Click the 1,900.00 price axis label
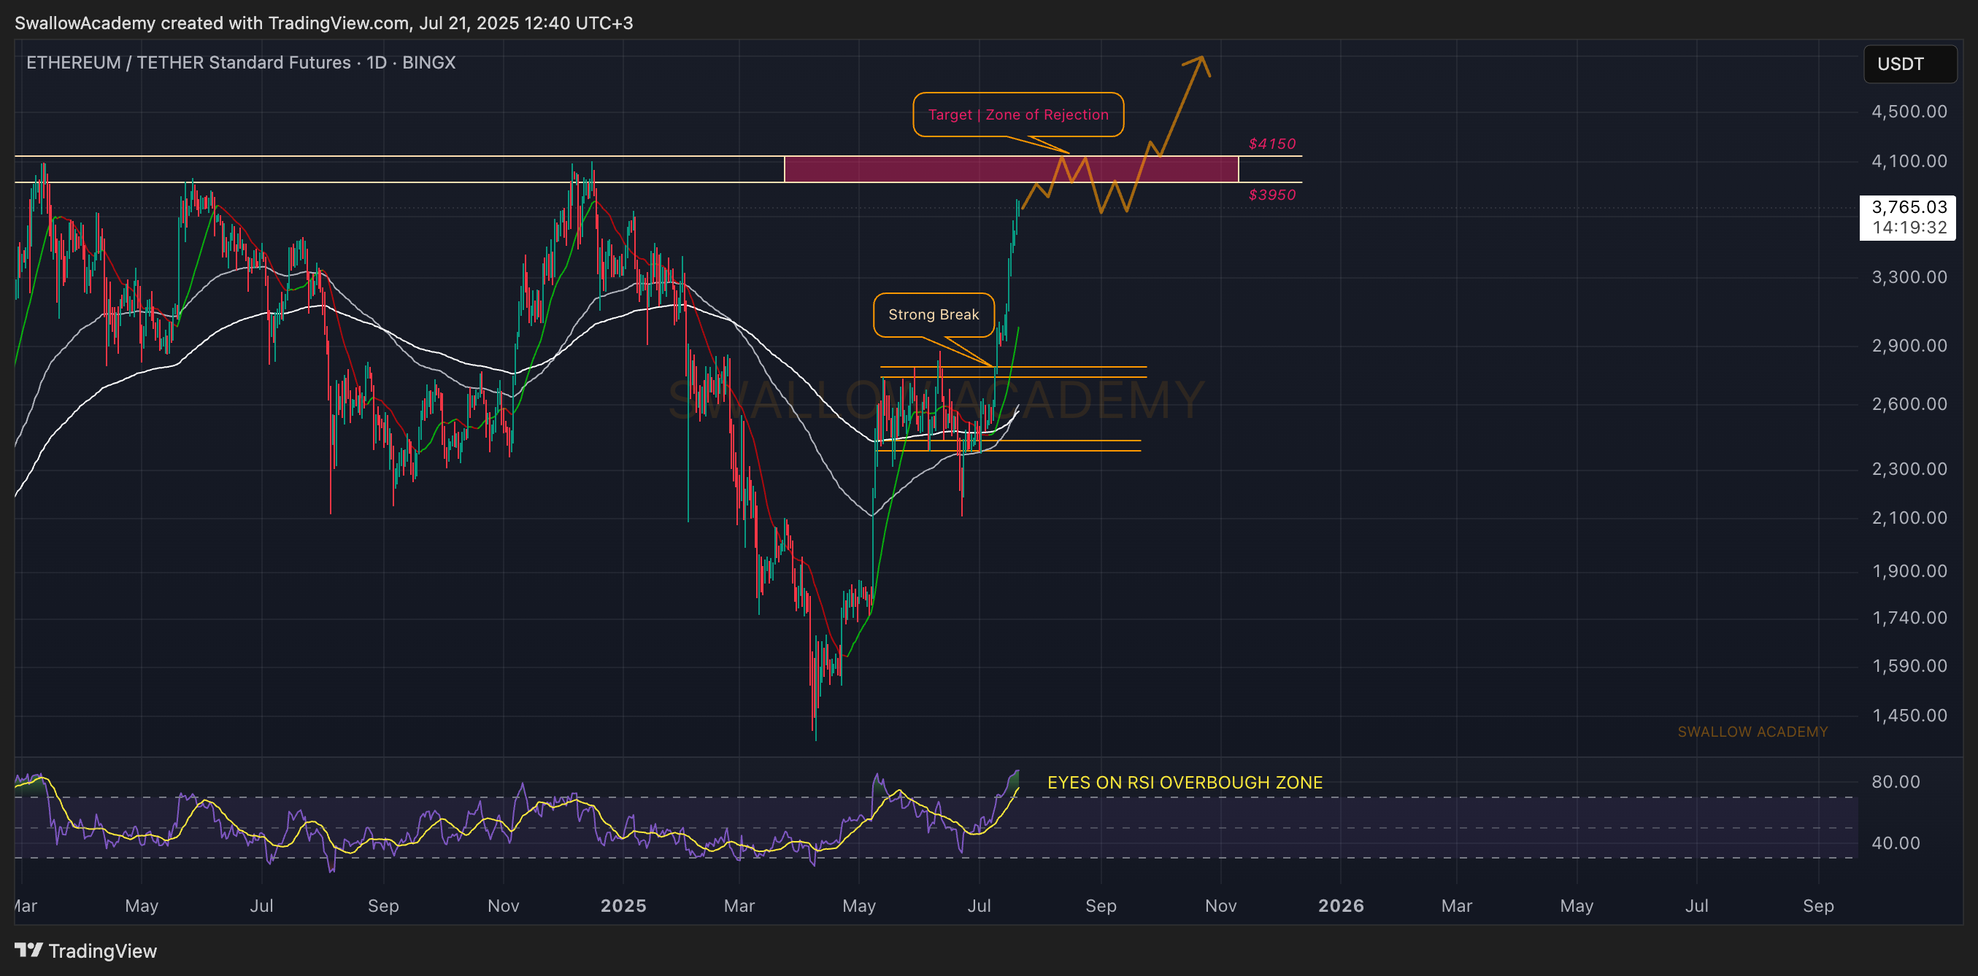Screen dimensions: 1978x976 1909,571
